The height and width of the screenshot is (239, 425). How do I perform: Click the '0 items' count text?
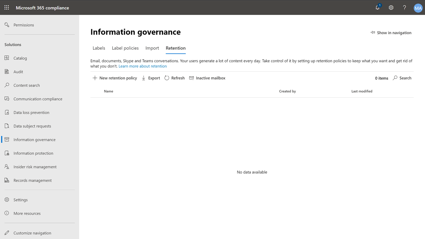[x=382, y=78]
